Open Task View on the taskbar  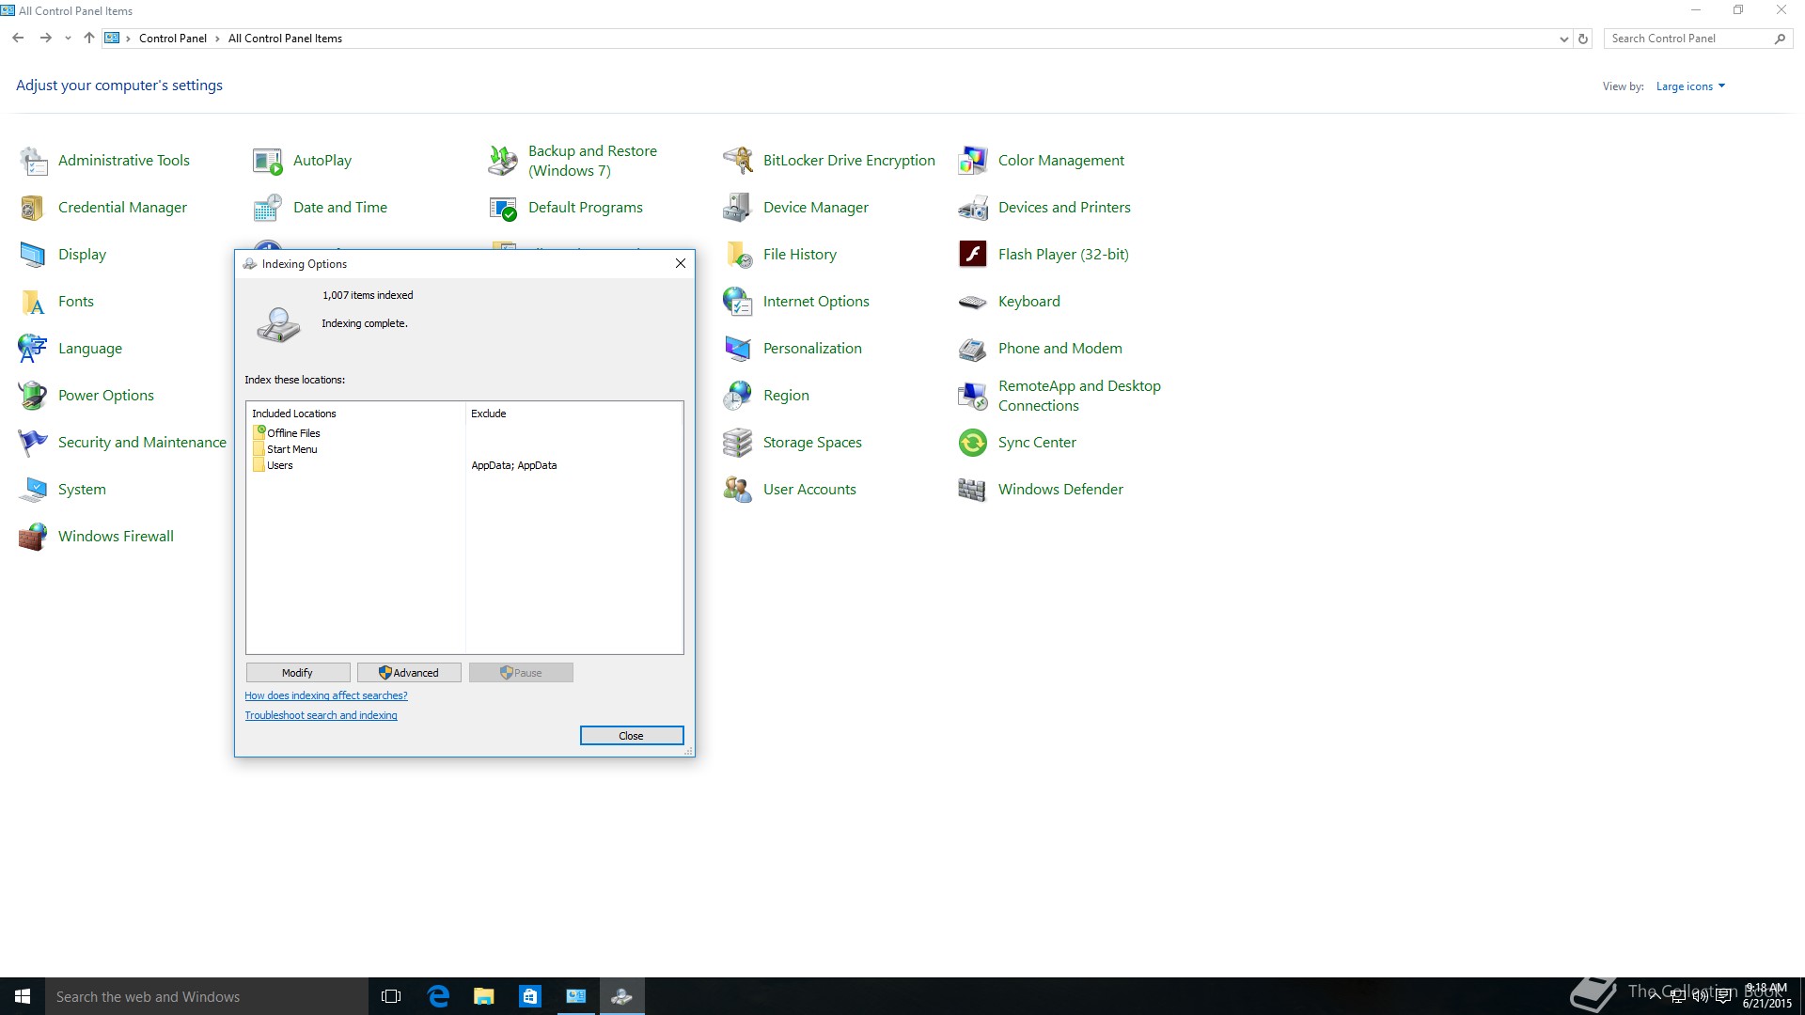click(x=391, y=996)
